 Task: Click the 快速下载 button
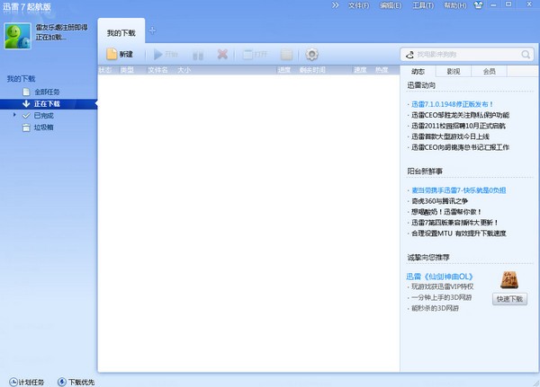click(x=509, y=299)
